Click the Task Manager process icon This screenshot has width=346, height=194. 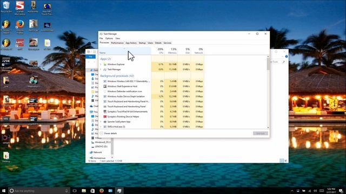coord(105,70)
